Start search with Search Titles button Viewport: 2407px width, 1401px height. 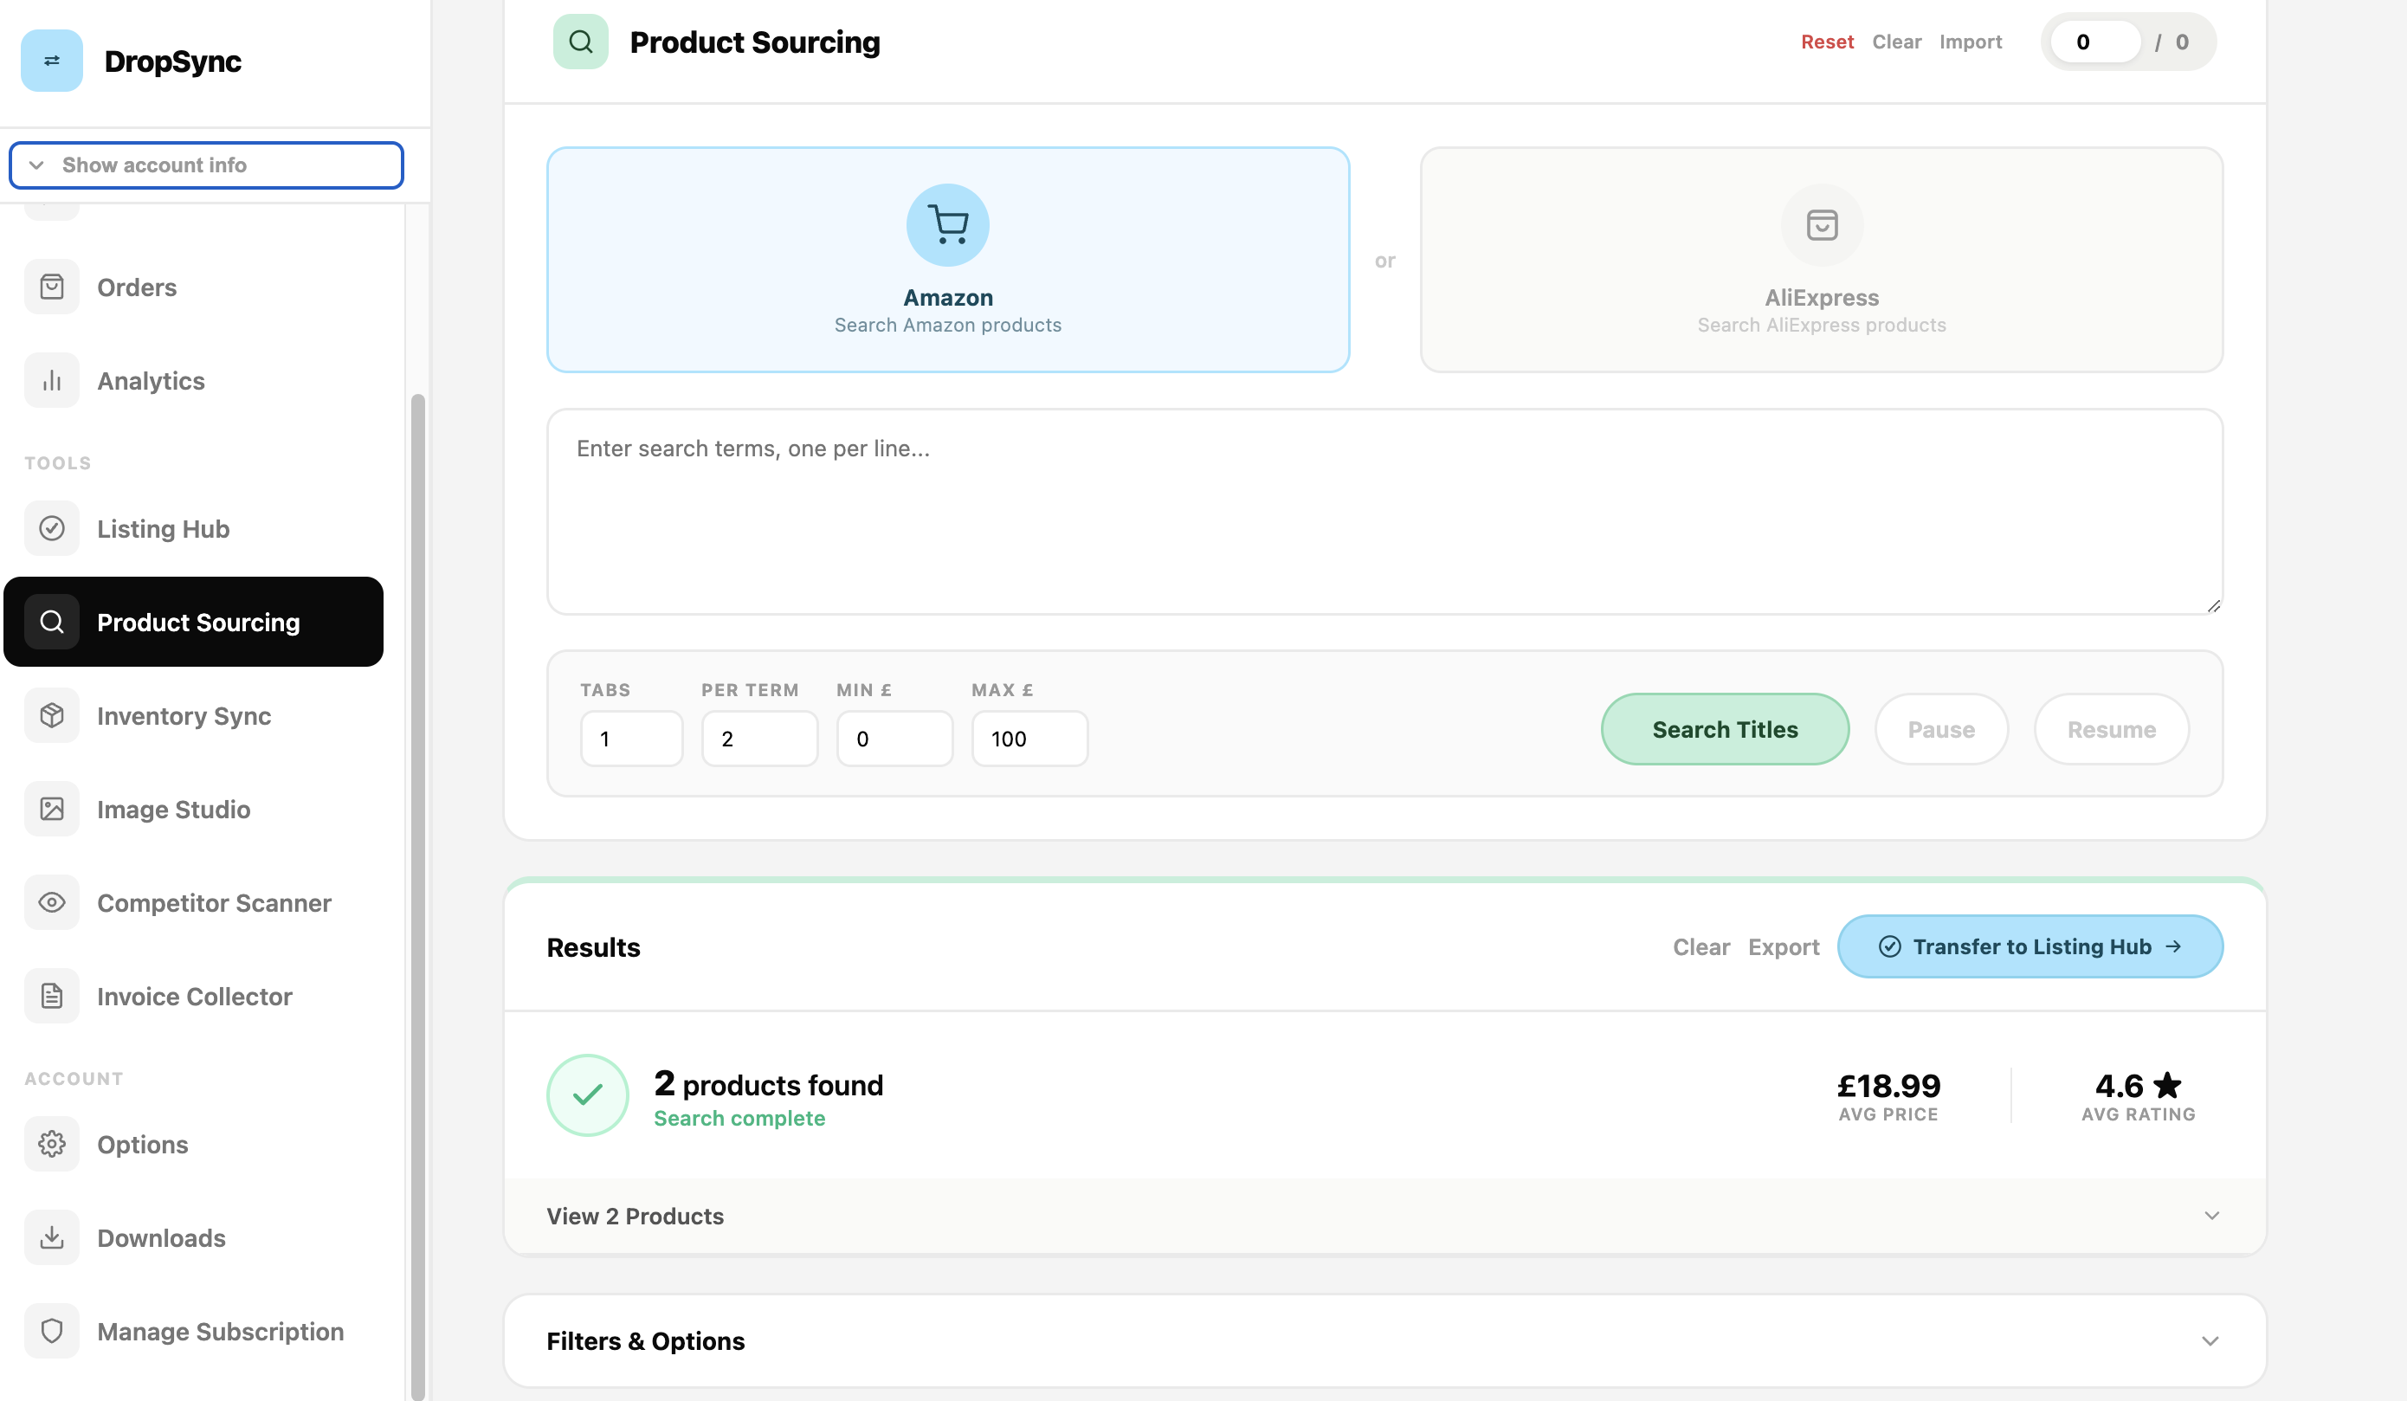pos(1725,729)
